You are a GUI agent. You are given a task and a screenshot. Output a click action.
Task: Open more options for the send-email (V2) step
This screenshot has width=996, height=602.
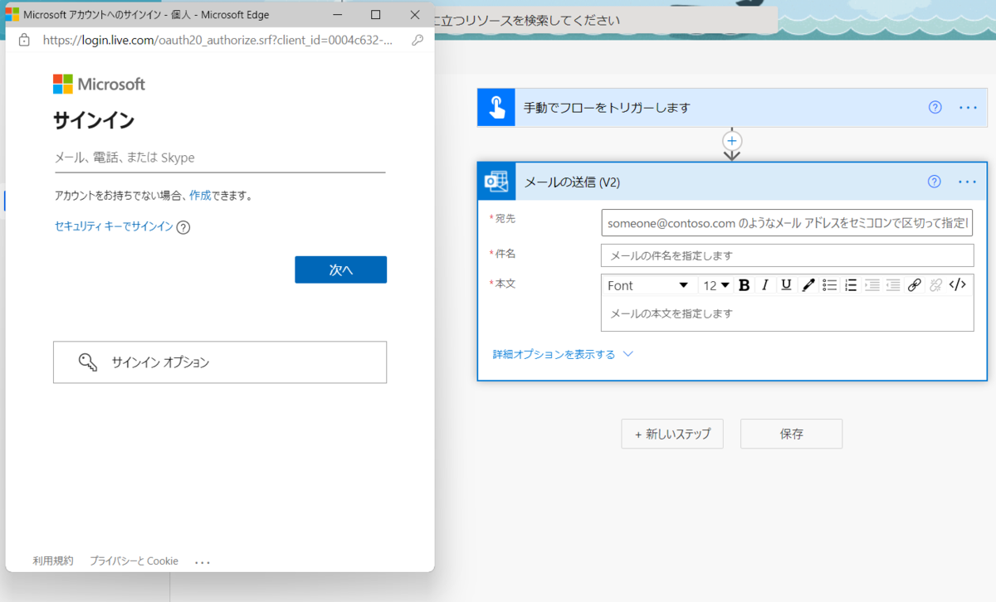968,182
